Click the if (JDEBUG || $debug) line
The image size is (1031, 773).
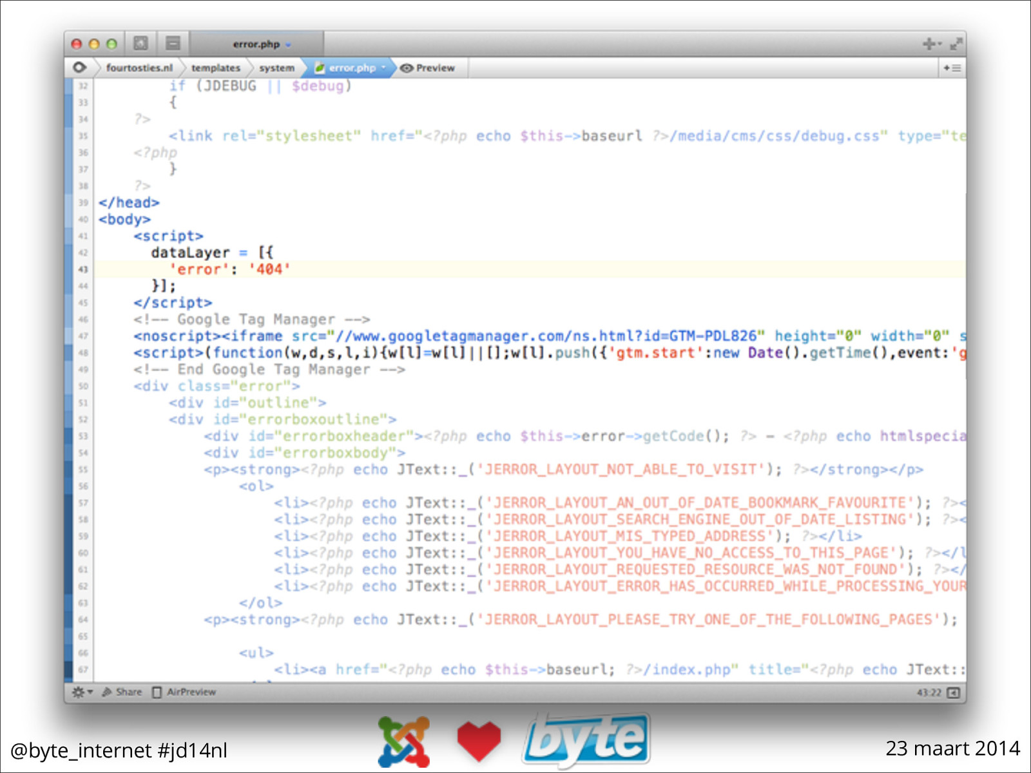click(x=260, y=86)
